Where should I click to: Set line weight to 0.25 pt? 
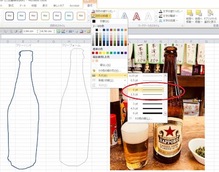pyautogui.click(x=146, y=75)
